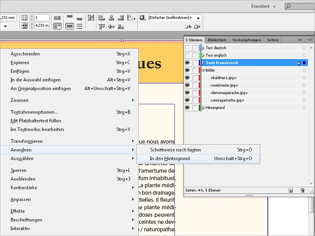The height and width of the screenshot is (236, 315).
Task: Choose Mit Platzhaltertext füllen
Action: (x=72, y=121)
